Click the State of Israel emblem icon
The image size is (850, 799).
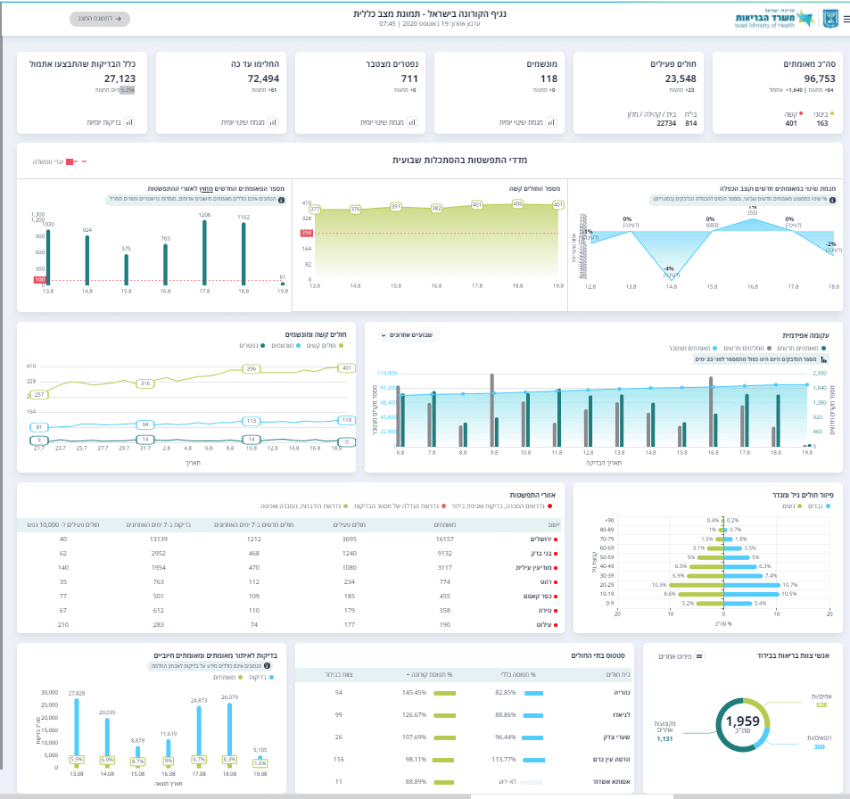(830, 19)
